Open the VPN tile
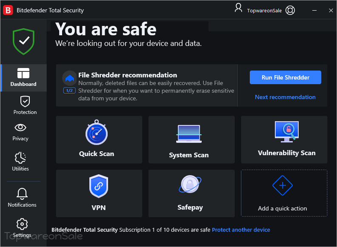This screenshot has width=337, height=247. (x=99, y=193)
